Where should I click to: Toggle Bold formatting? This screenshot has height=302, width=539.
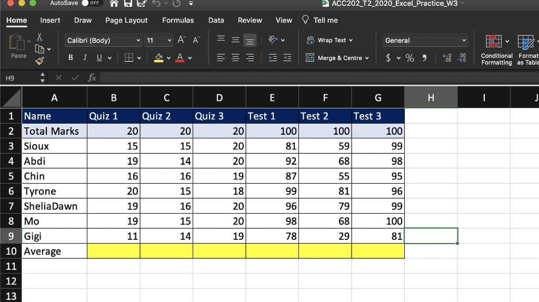tap(71, 58)
